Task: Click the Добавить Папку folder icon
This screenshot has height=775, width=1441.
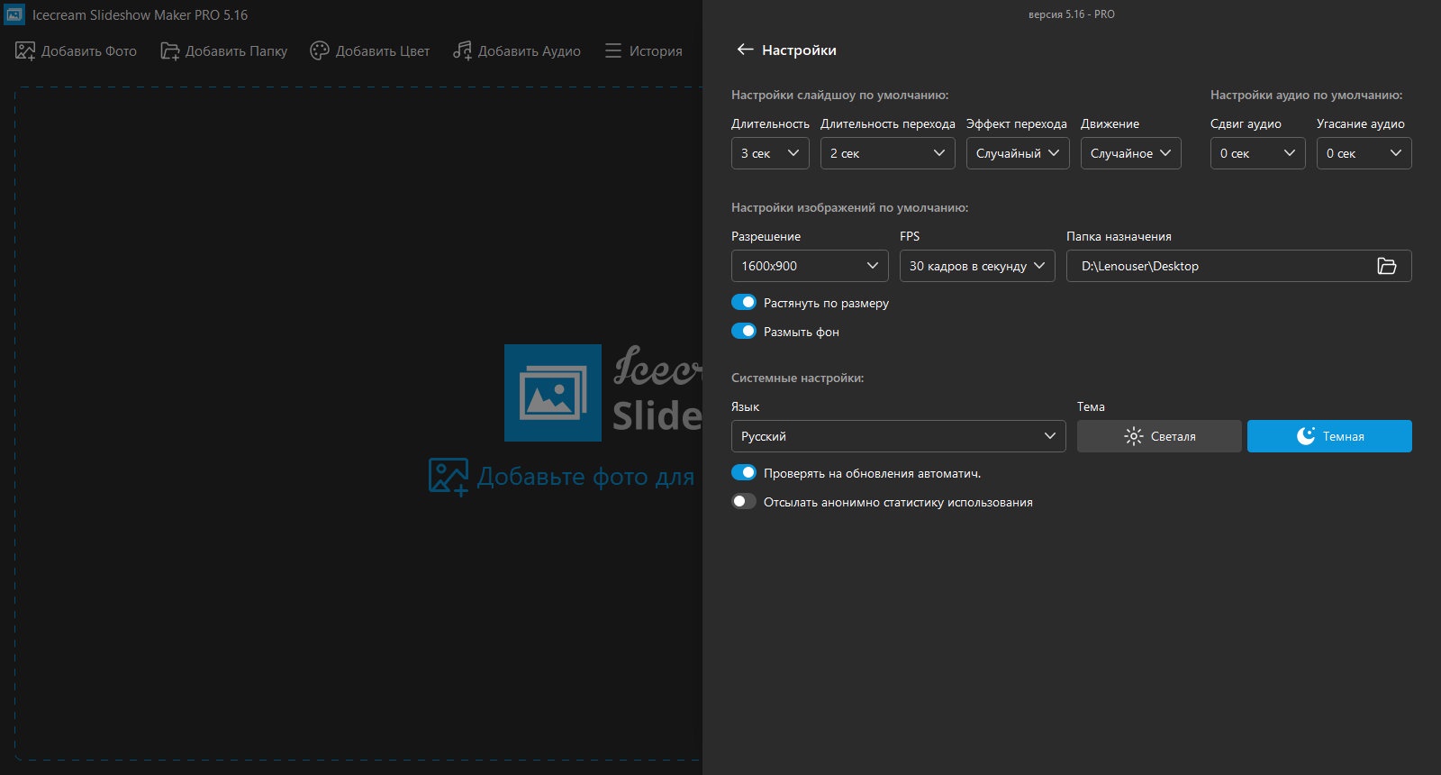Action: click(170, 51)
